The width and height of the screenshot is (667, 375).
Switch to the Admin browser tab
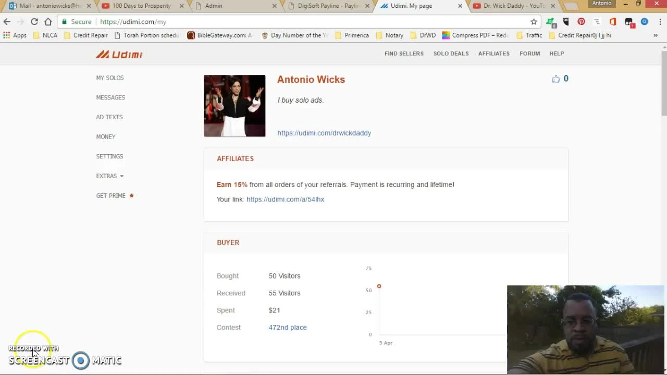click(x=234, y=6)
